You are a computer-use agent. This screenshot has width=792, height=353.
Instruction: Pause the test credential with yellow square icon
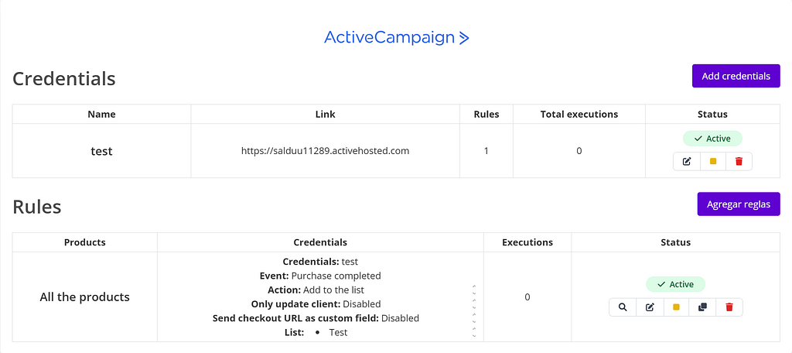point(712,161)
